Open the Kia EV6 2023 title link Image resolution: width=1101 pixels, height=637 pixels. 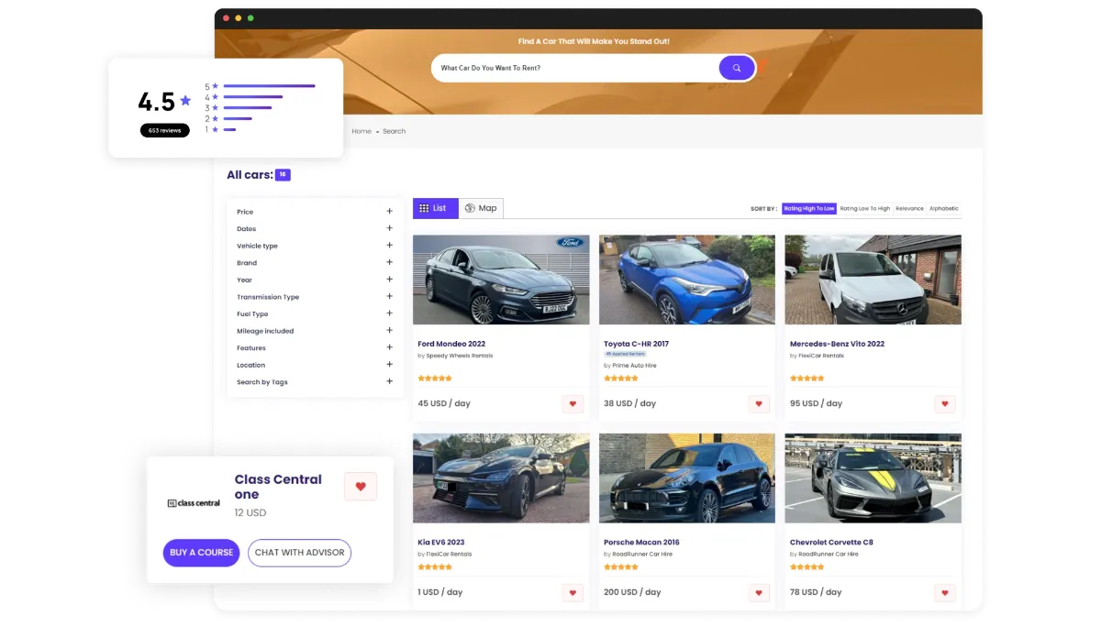tap(441, 543)
